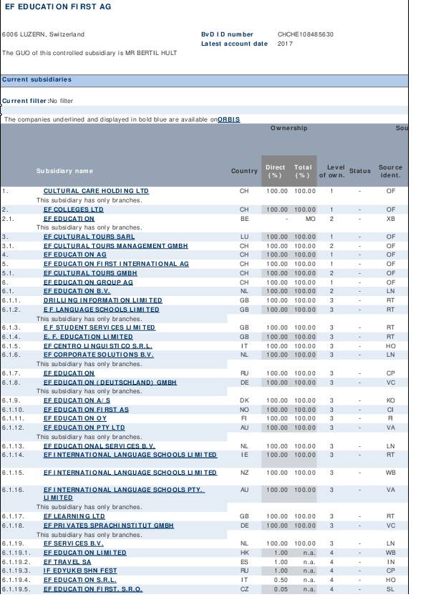The height and width of the screenshot is (602, 426).
Task: Click the 6006 LUZERN, Switzerland address
Action: click(x=43, y=34)
